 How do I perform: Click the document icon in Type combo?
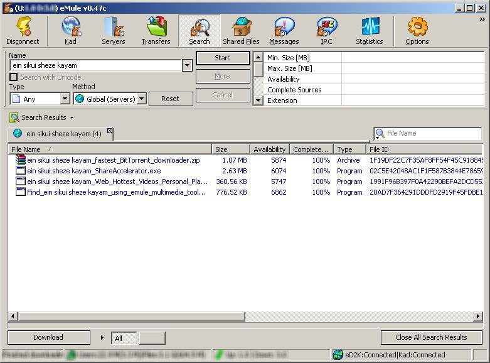pos(16,99)
